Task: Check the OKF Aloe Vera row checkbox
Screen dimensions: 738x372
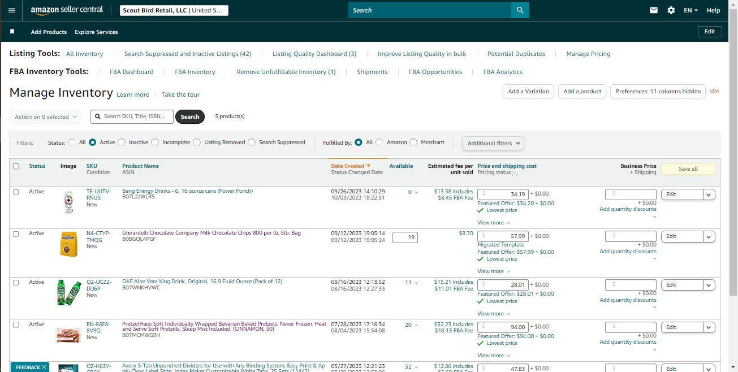Action: coord(16,282)
